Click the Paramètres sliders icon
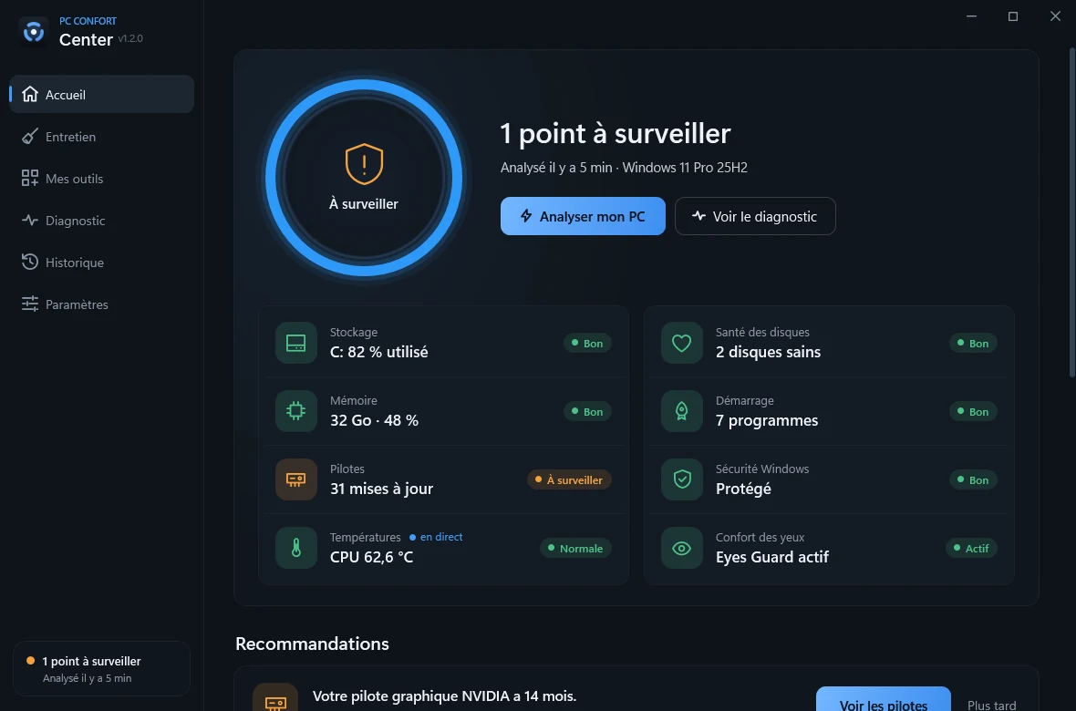 tap(30, 304)
